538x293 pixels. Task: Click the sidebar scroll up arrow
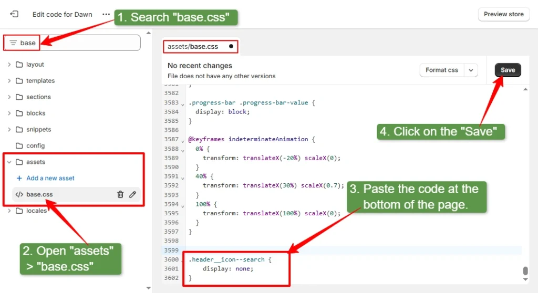(x=148, y=33)
